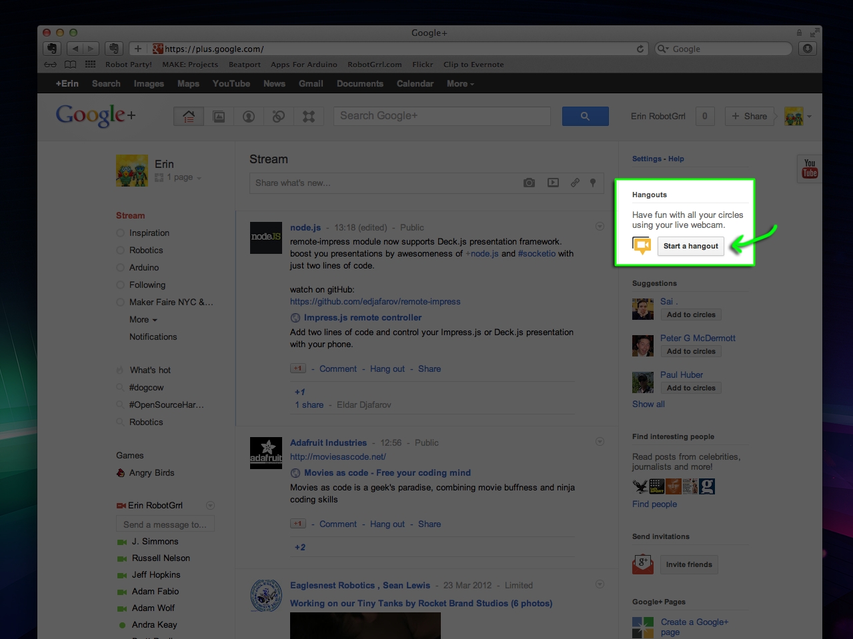The height and width of the screenshot is (639, 853).
Task: Attach a link using the chain icon
Action: coord(575,183)
